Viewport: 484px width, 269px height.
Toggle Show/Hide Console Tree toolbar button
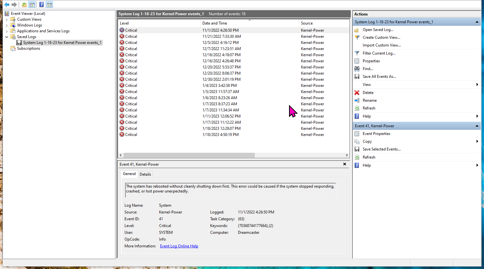pyautogui.click(x=32, y=5)
